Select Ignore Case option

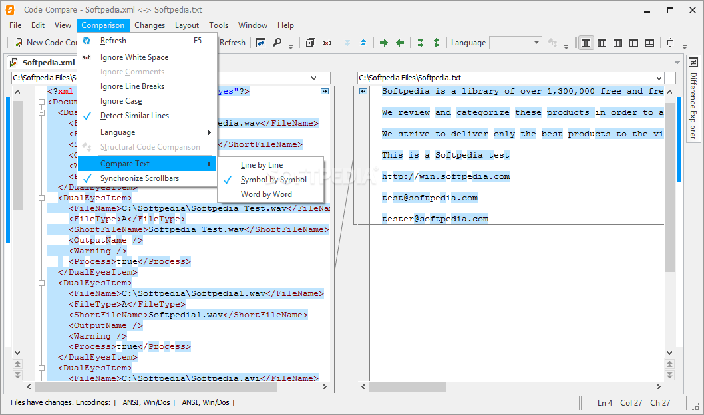pos(147,101)
